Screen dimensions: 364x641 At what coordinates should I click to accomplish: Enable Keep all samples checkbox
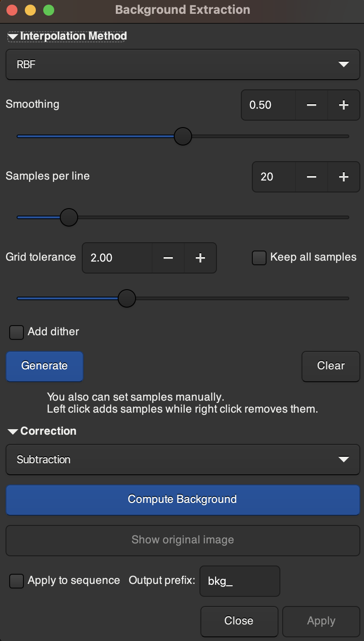pyautogui.click(x=259, y=258)
